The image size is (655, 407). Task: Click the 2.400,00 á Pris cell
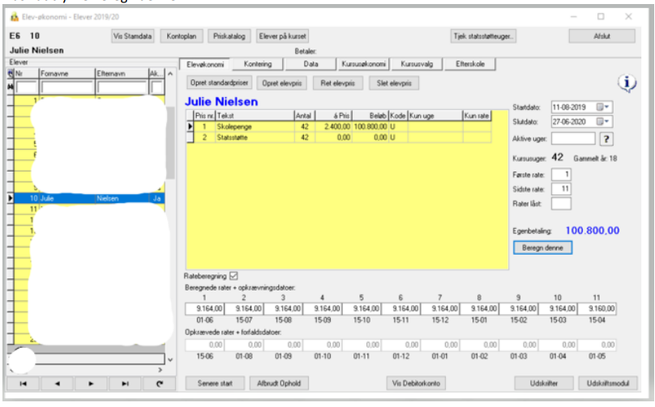[x=333, y=126]
